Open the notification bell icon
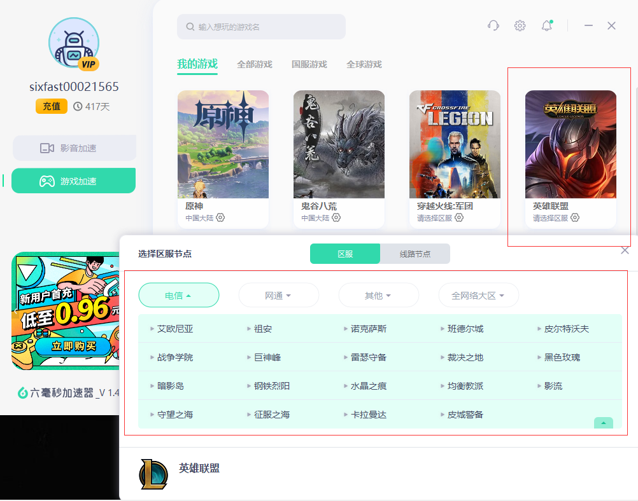Viewport: 638px width, 501px height. [x=546, y=25]
